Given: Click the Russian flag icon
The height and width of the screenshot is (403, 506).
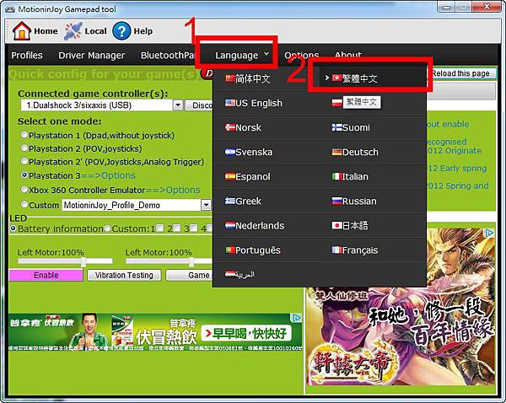Looking at the screenshot, I should pyautogui.click(x=336, y=201).
